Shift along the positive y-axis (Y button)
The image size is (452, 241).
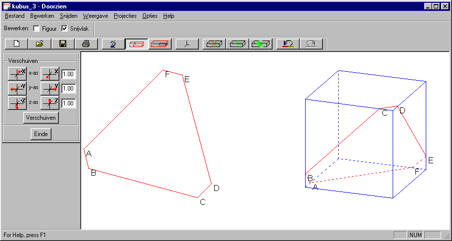49,88
